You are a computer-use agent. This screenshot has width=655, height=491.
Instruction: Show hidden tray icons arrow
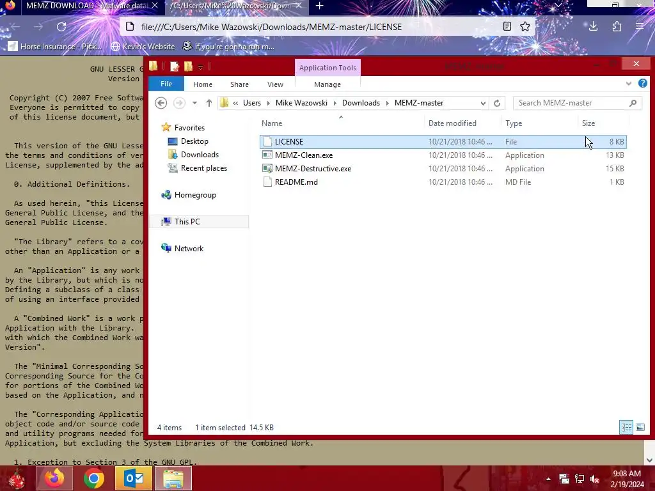548,479
